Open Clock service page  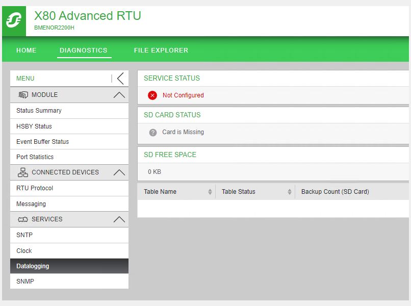point(69,251)
